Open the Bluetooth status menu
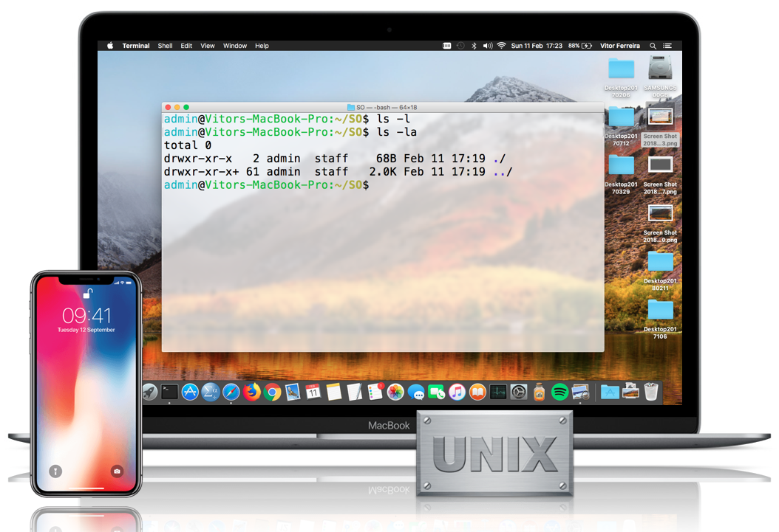The image size is (779, 532). pyautogui.click(x=474, y=46)
